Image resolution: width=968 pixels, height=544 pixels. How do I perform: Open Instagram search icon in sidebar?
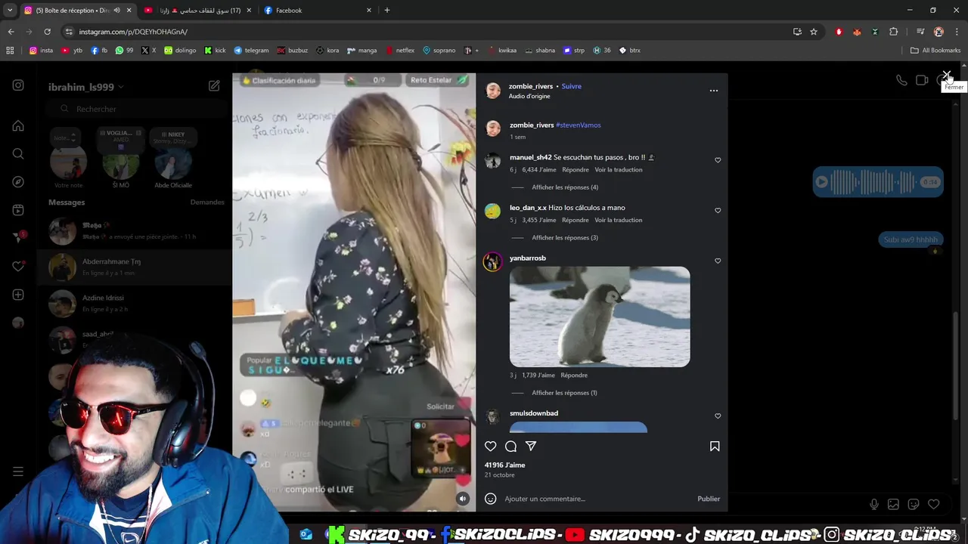(x=18, y=154)
